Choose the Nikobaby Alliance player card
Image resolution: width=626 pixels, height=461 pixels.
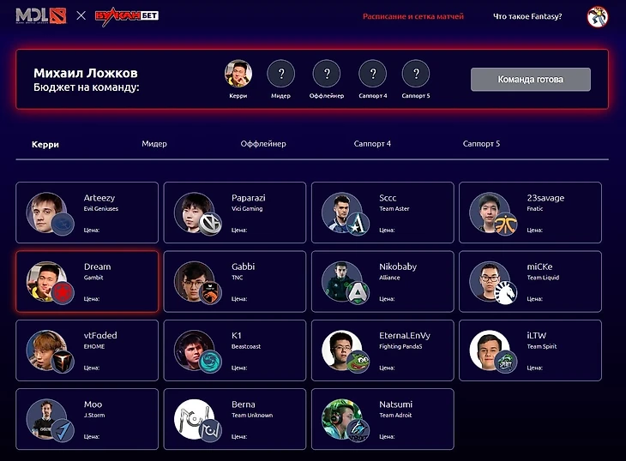(382, 282)
